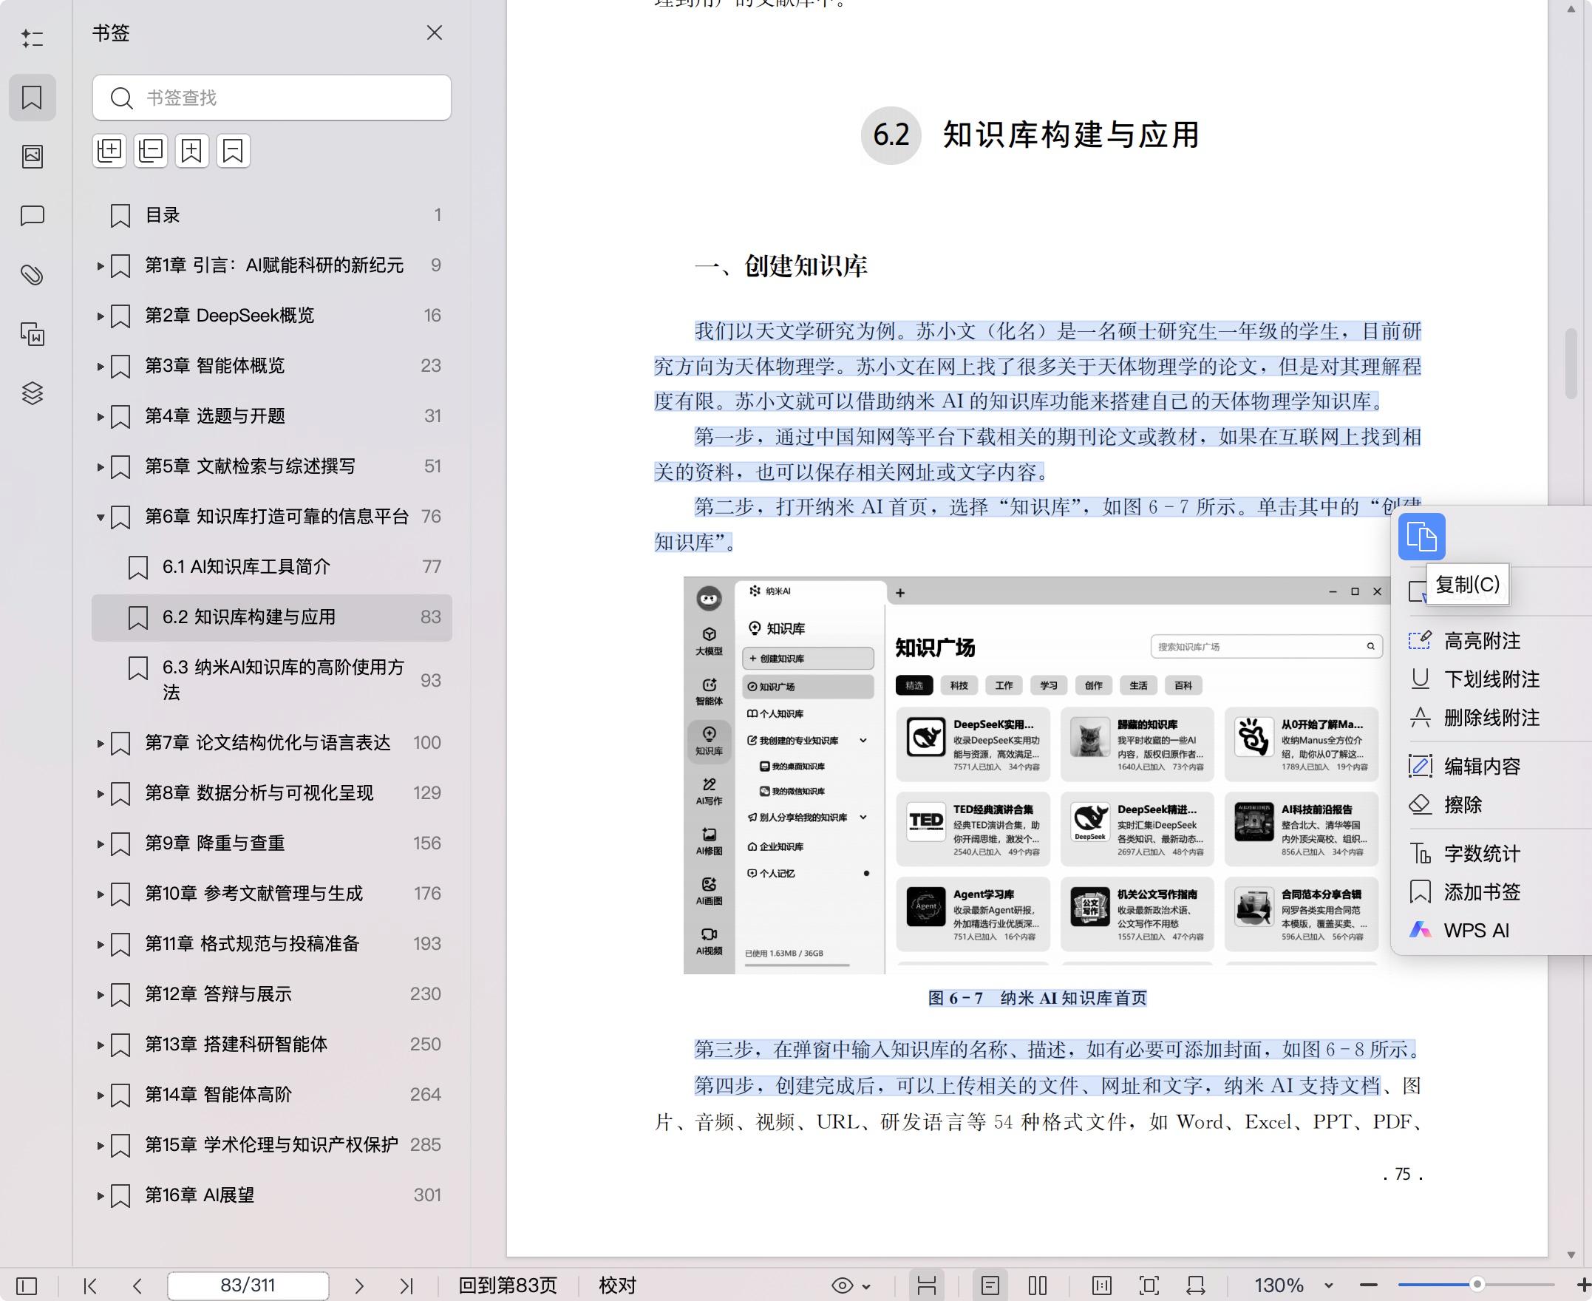The width and height of the screenshot is (1592, 1301).
Task: Open the layers panel icon in sidebar
Action: (33, 393)
